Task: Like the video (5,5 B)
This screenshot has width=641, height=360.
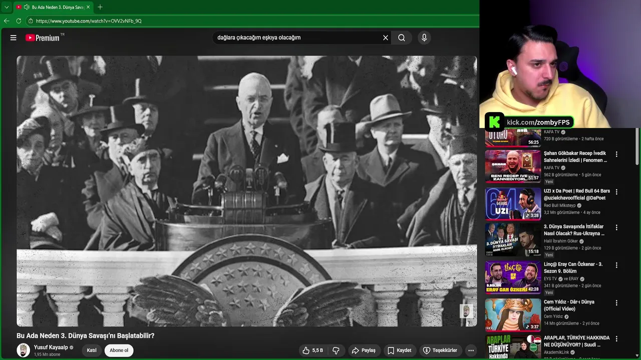Action: [312, 350]
